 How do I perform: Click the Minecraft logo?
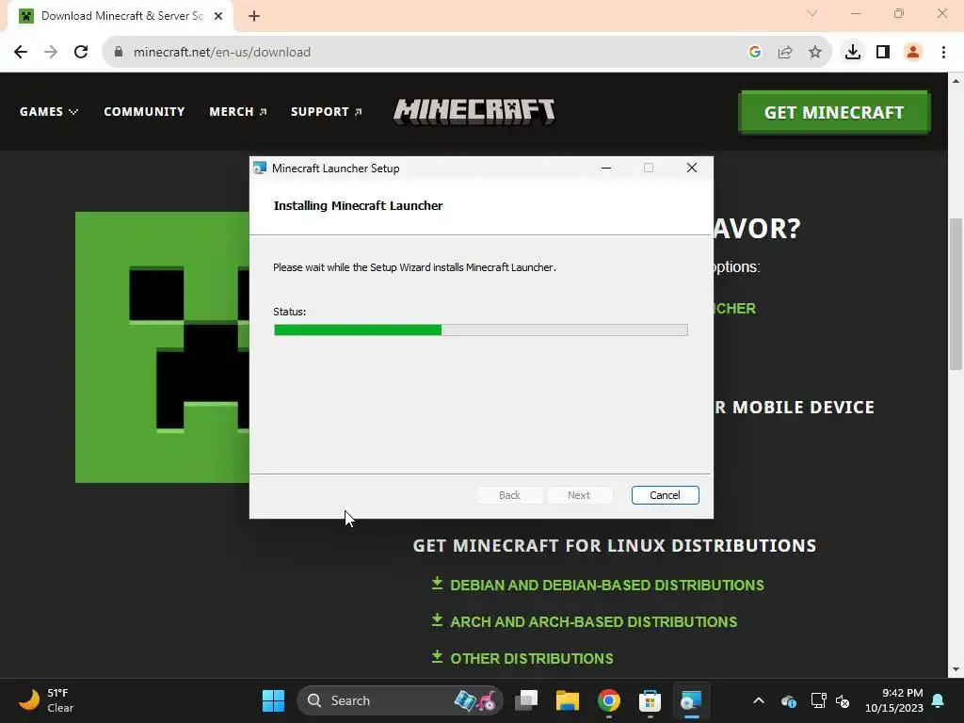(474, 111)
